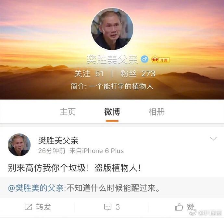The height and width of the screenshot is (218, 224).
Task: Click the crown membership 开通 badge
Action: tap(161, 60)
